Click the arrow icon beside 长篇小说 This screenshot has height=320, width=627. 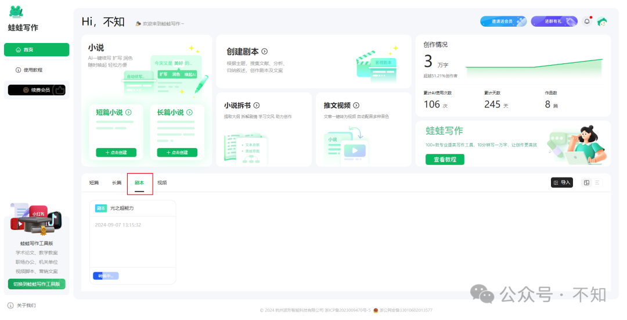(x=189, y=113)
